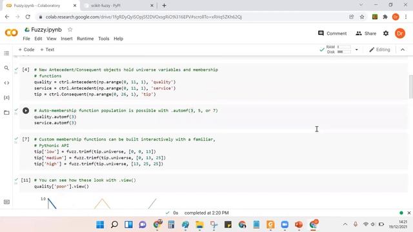The height and width of the screenshot is (232, 413).
Task: Open PowerPoint in the taskbar
Action: pyautogui.click(x=299, y=225)
